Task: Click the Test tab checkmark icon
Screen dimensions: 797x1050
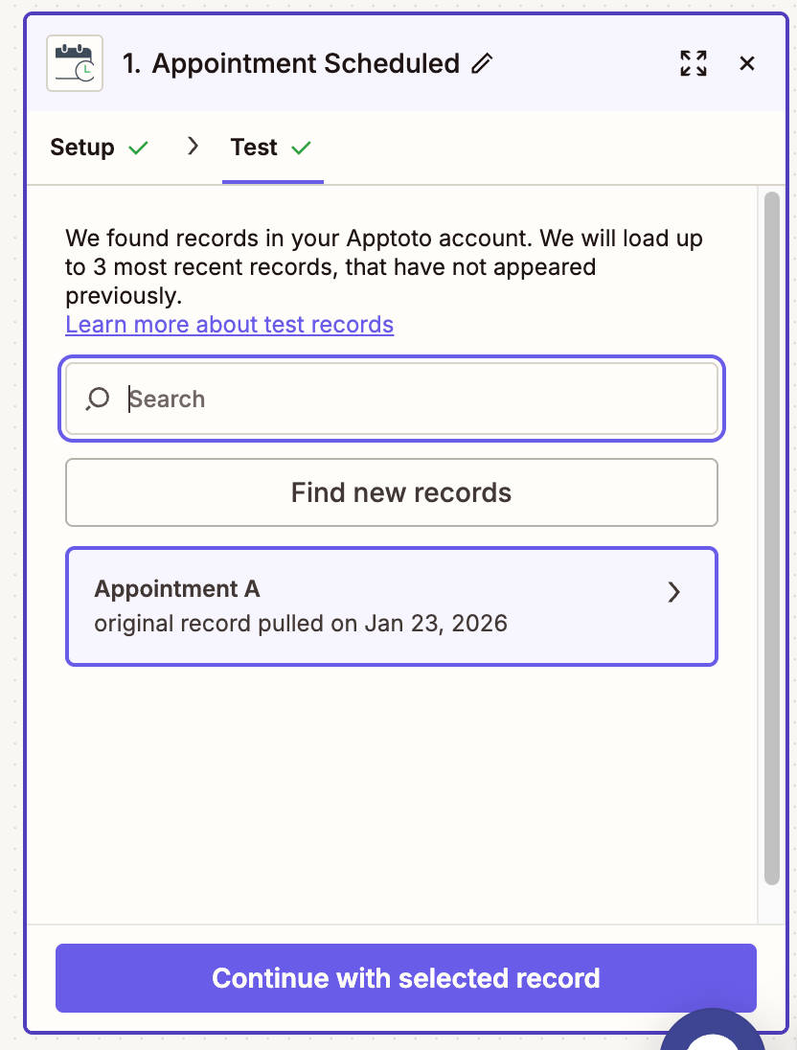Action: 302,148
